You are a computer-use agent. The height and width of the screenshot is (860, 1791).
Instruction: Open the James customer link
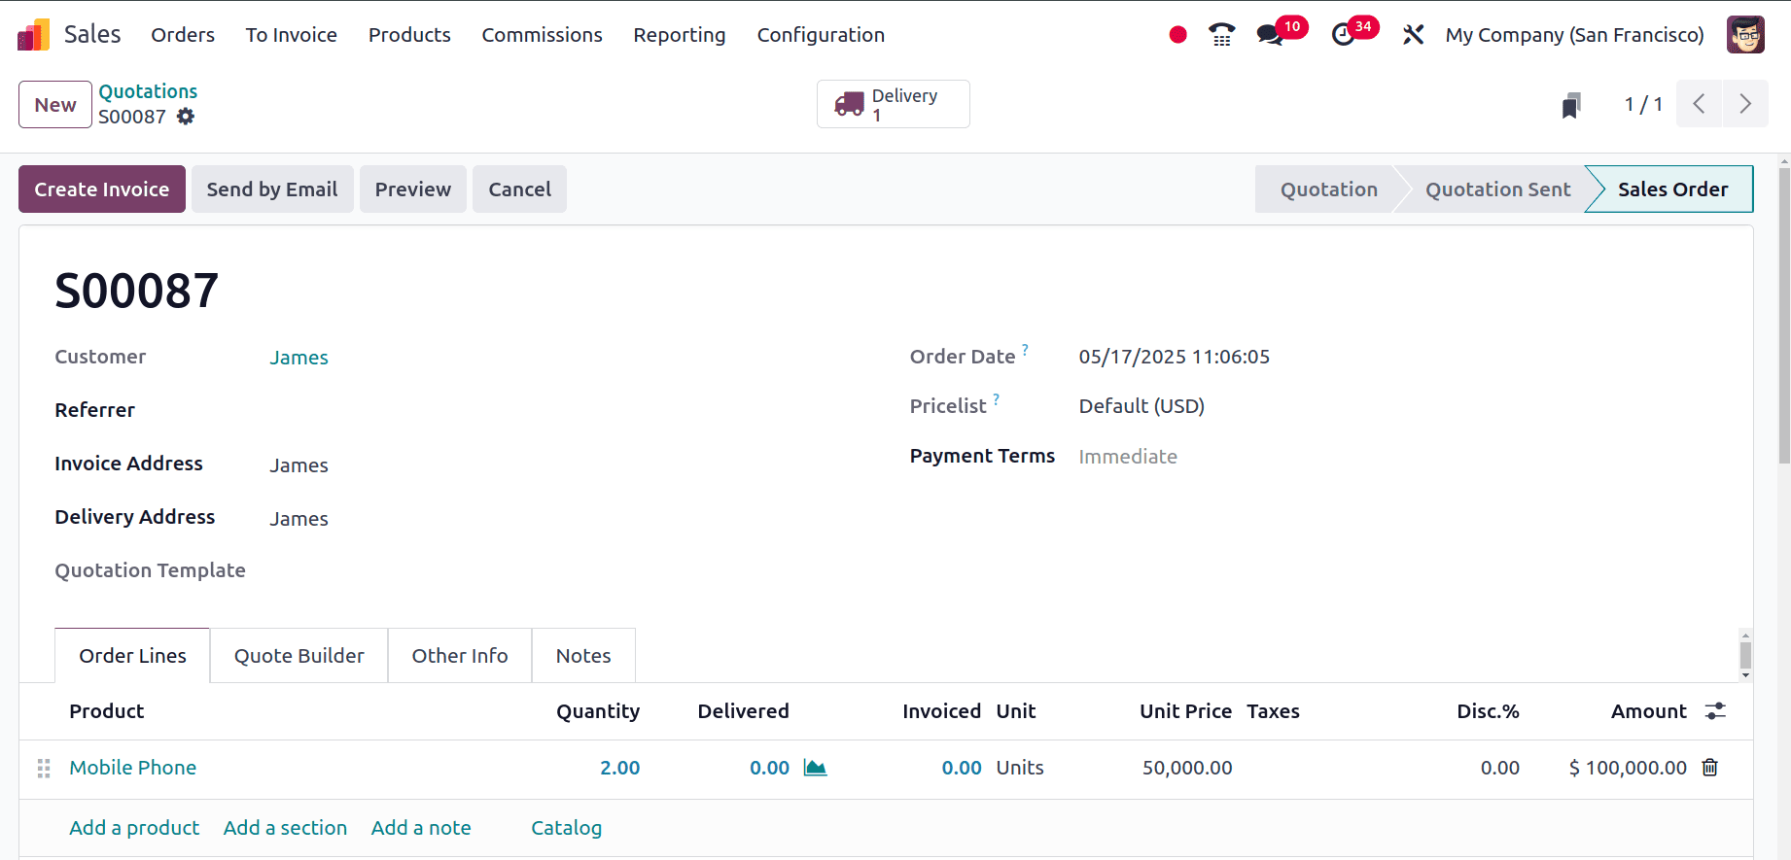(298, 358)
